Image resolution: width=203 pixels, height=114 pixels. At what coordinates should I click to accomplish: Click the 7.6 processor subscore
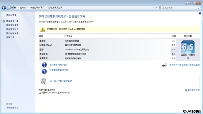173,41
